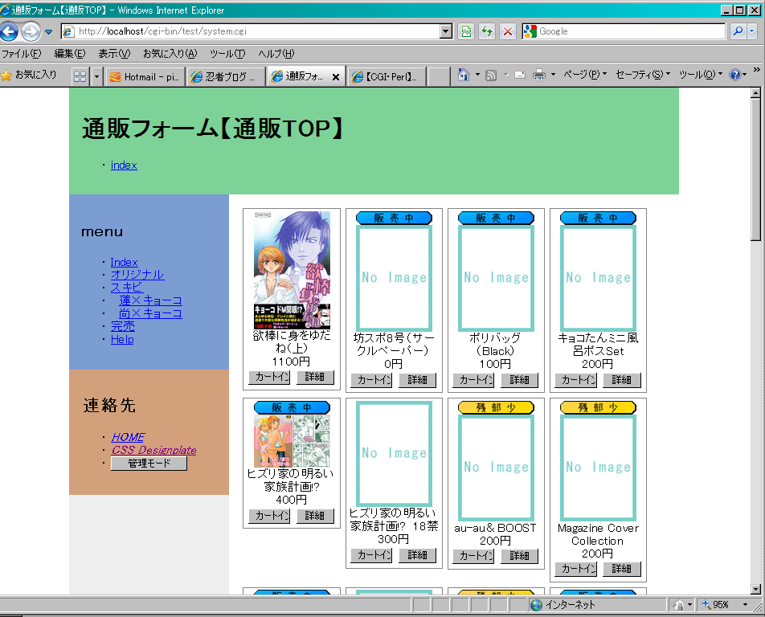The width and height of the screenshot is (765, 617).
Task: Click the index link in header
Action: 124,165
